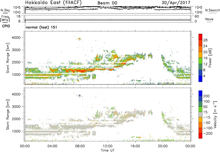Pick the light green 12–16 dB colorbar segment
220x152 pixels.
point(200,61)
